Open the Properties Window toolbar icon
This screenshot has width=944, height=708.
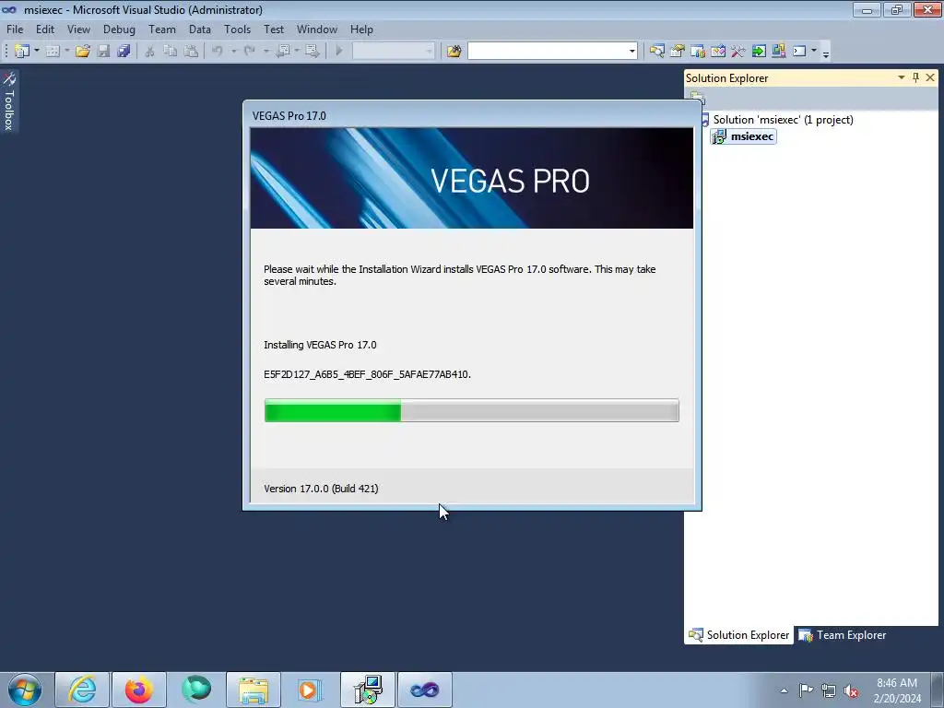point(678,52)
